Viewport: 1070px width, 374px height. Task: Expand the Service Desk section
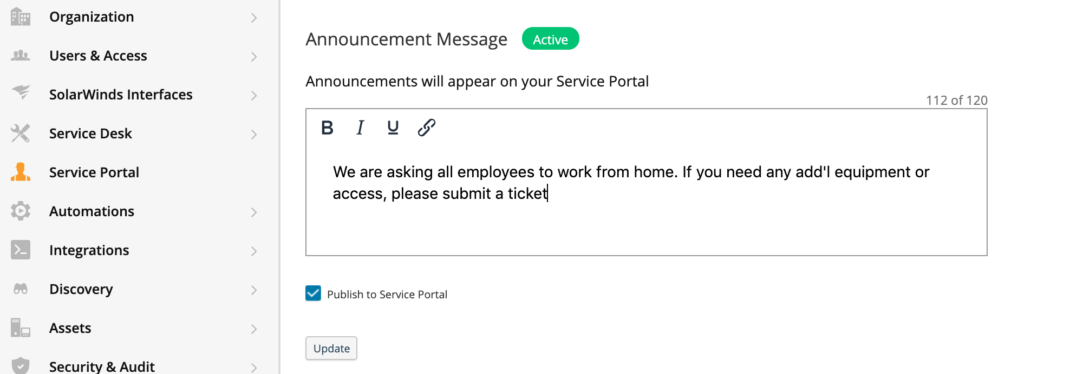[x=254, y=133]
